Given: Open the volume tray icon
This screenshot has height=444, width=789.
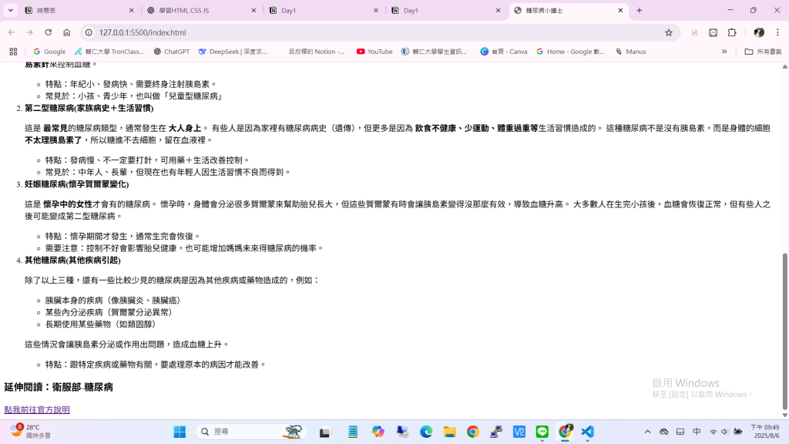Looking at the screenshot, I should 725,432.
